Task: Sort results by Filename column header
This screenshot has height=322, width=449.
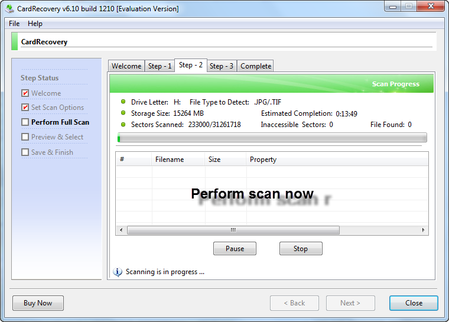Action: click(178, 160)
